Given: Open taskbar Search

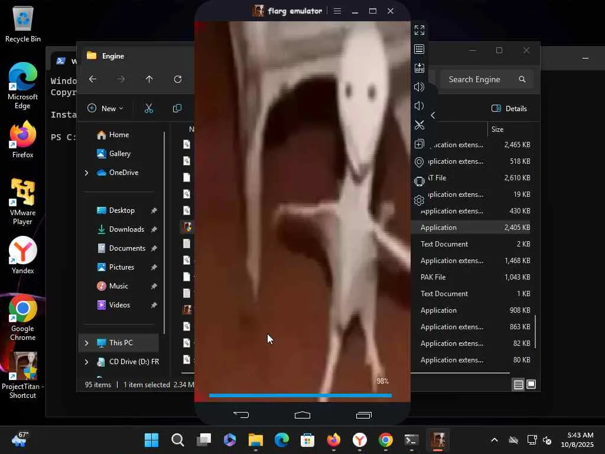Looking at the screenshot, I should [x=177, y=440].
